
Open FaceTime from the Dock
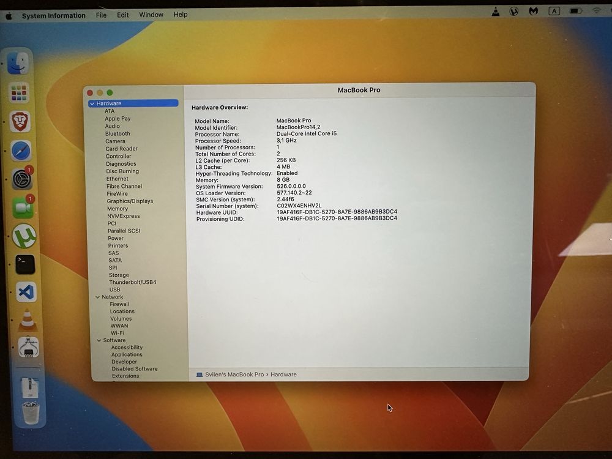click(23, 207)
